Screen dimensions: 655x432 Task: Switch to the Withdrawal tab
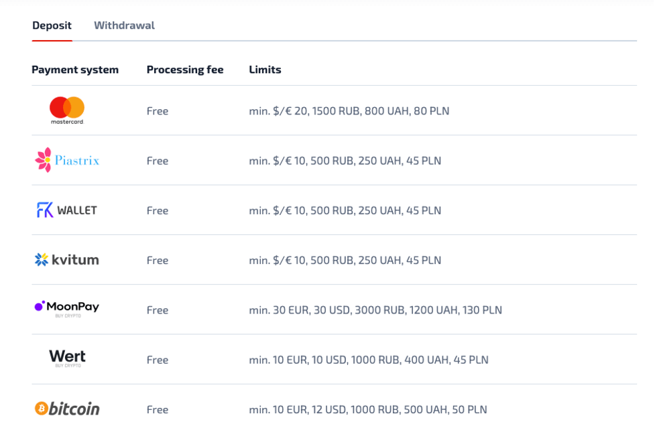[124, 25]
